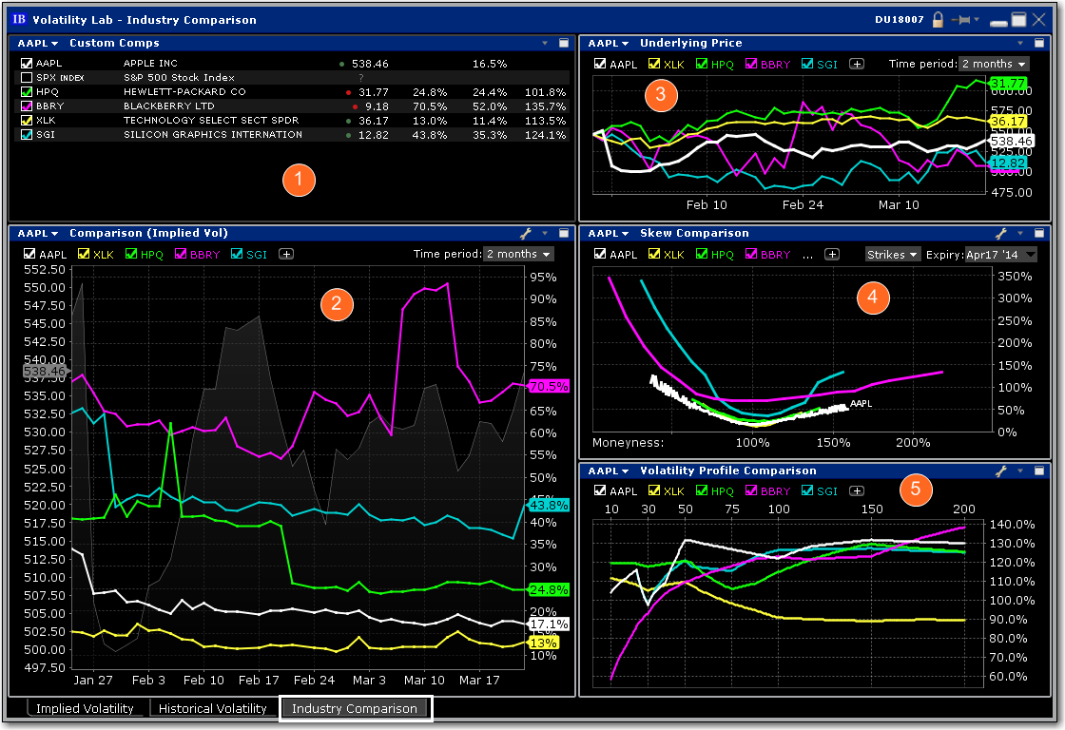Image resolution: width=1065 pixels, height=730 pixels.
Task: Add a ticker with plus icon in Implied Vol panel
Action: click(285, 254)
